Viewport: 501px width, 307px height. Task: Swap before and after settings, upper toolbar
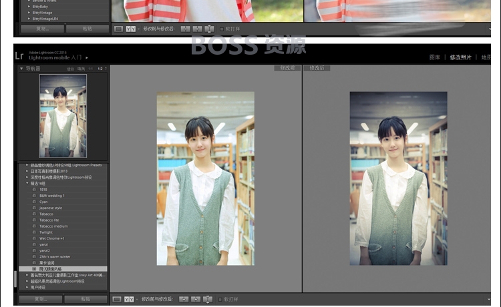209,29
